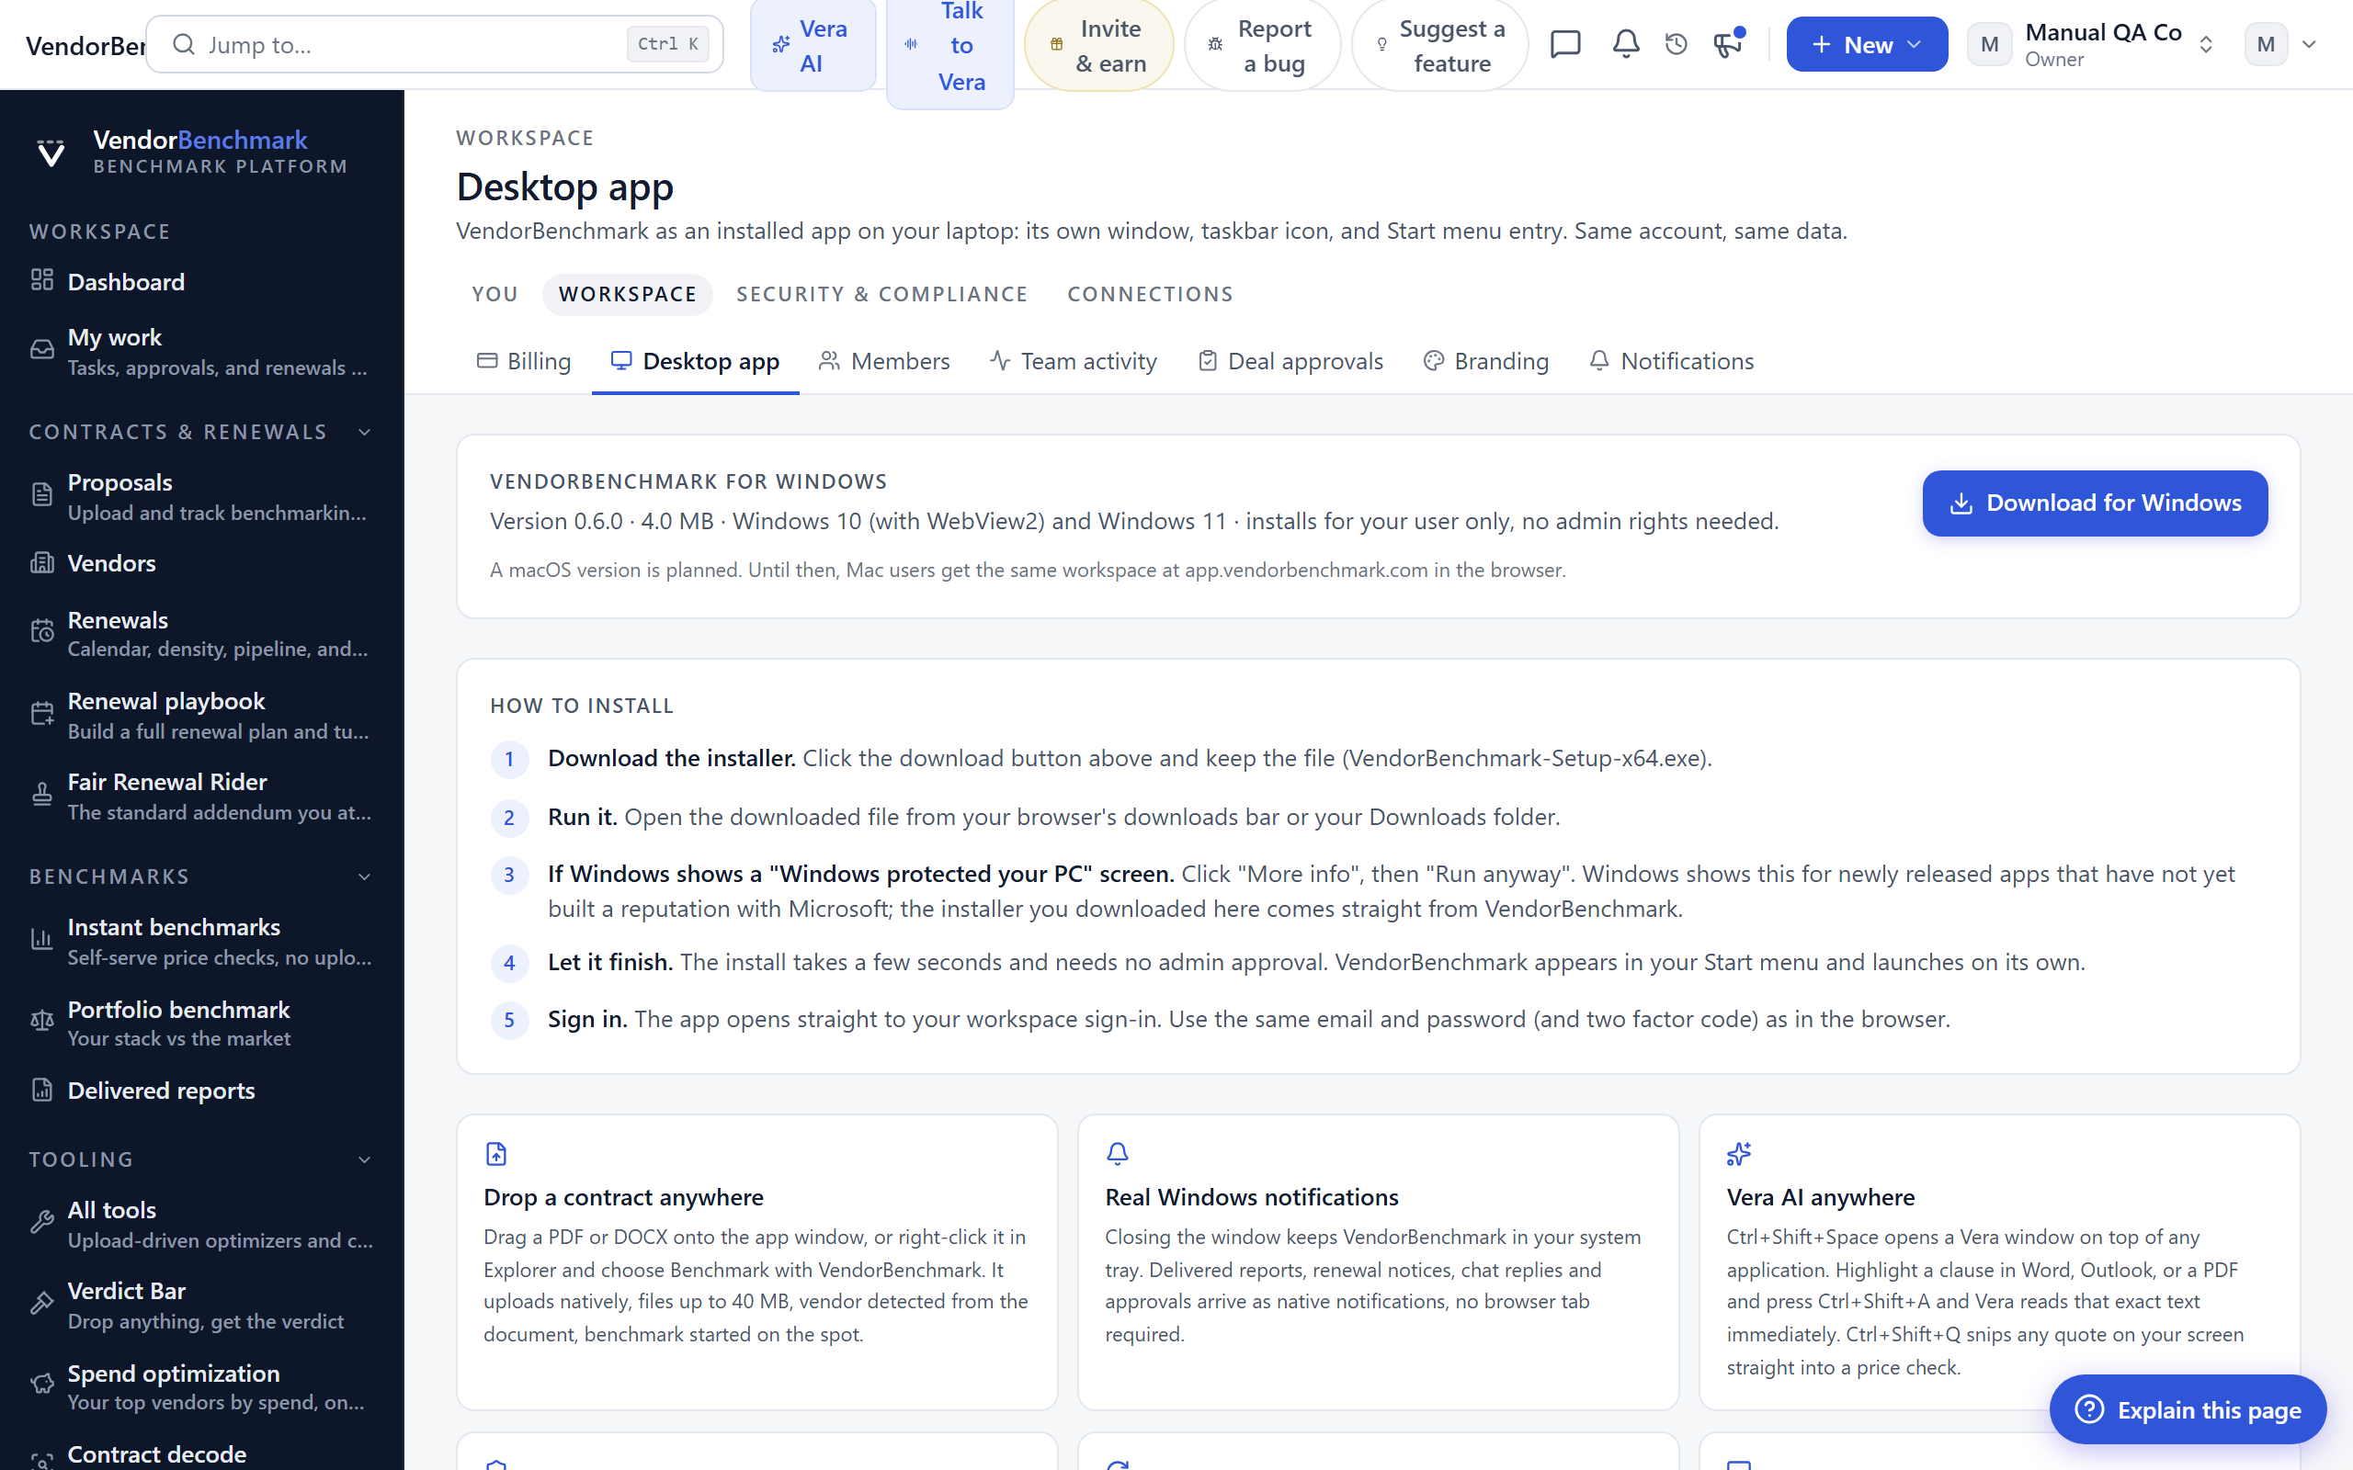Screen dimensions: 2353x1470
Task: Open Contract decode in sidebar
Action: pyautogui.click(x=156, y=1454)
